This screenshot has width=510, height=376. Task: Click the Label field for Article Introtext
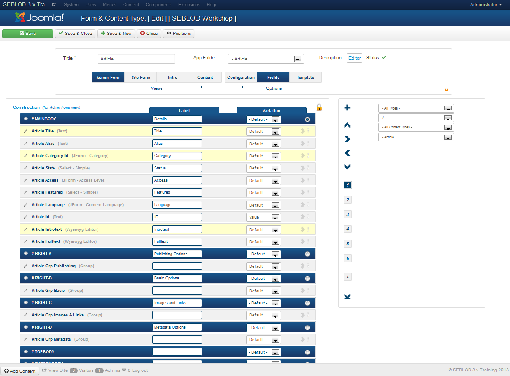pos(177,229)
